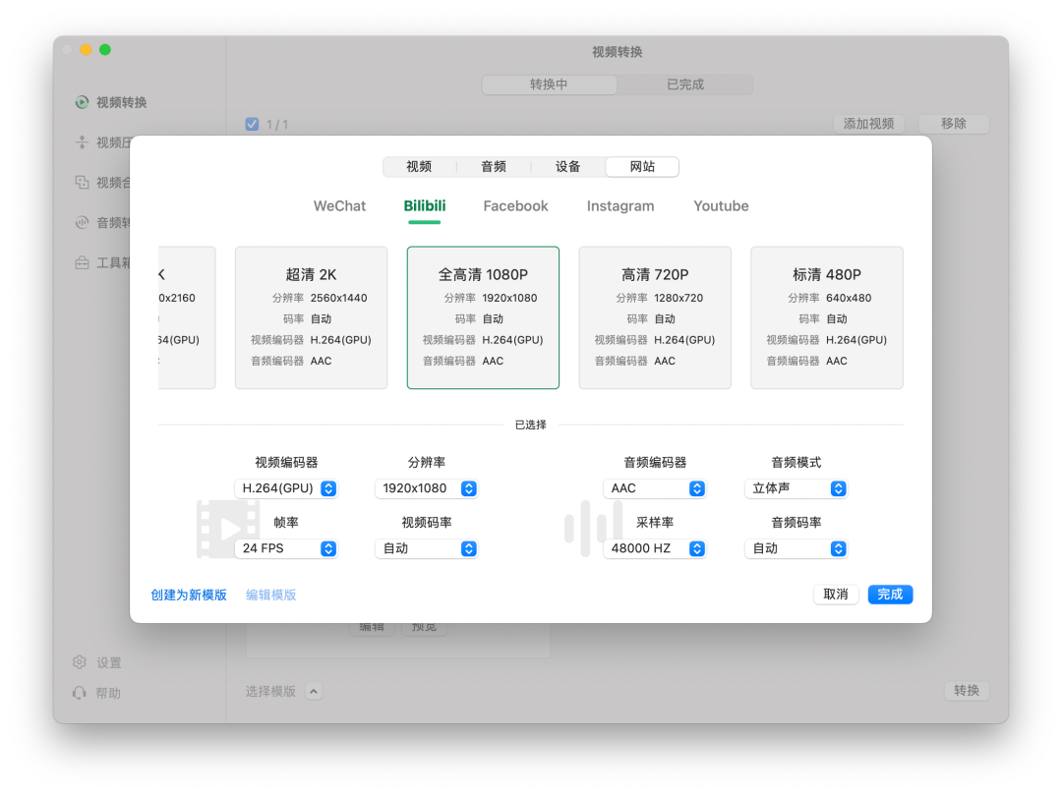Open the 音频码率 自动 dropdown
The height and width of the screenshot is (794, 1062).
tap(796, 548)
